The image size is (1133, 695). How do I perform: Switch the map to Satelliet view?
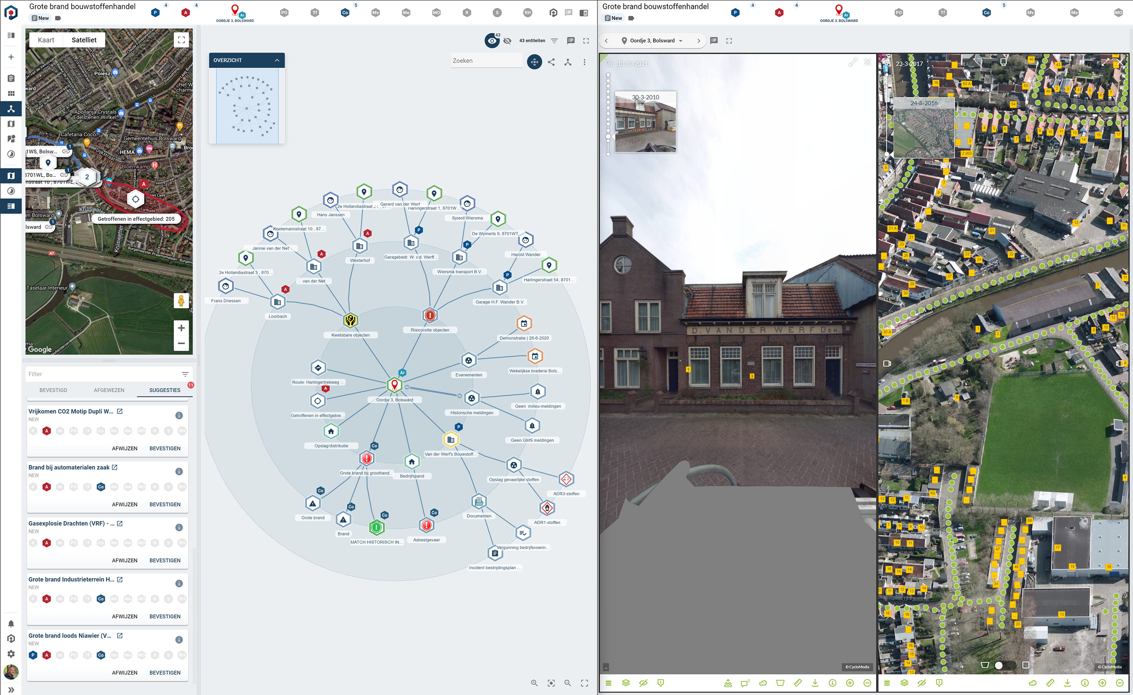(84, 40)
